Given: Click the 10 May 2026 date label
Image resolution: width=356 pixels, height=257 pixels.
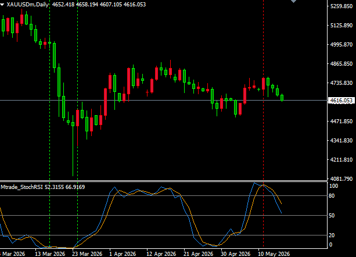Looking at the screenshot, I should [x=274, y=254].
